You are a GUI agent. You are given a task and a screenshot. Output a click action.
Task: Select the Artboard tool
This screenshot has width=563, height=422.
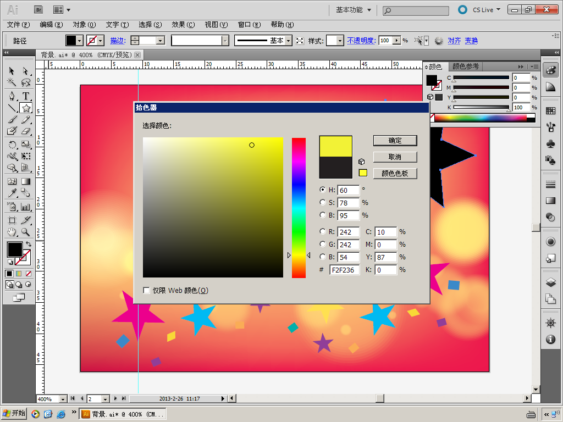(12, 220)
